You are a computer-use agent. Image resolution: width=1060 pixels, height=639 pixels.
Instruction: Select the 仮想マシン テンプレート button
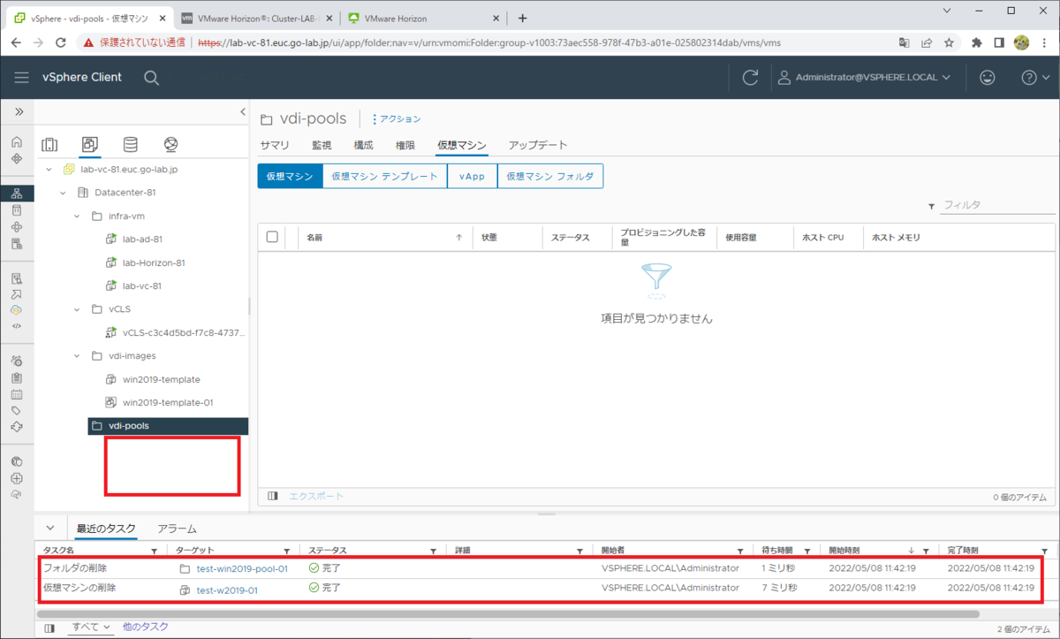click(x=384, y=176)
